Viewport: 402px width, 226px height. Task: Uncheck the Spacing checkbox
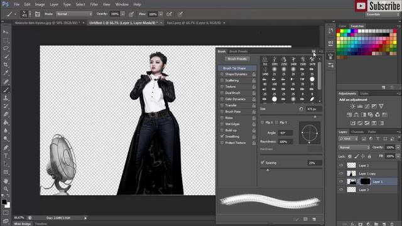tap(263, 163)
